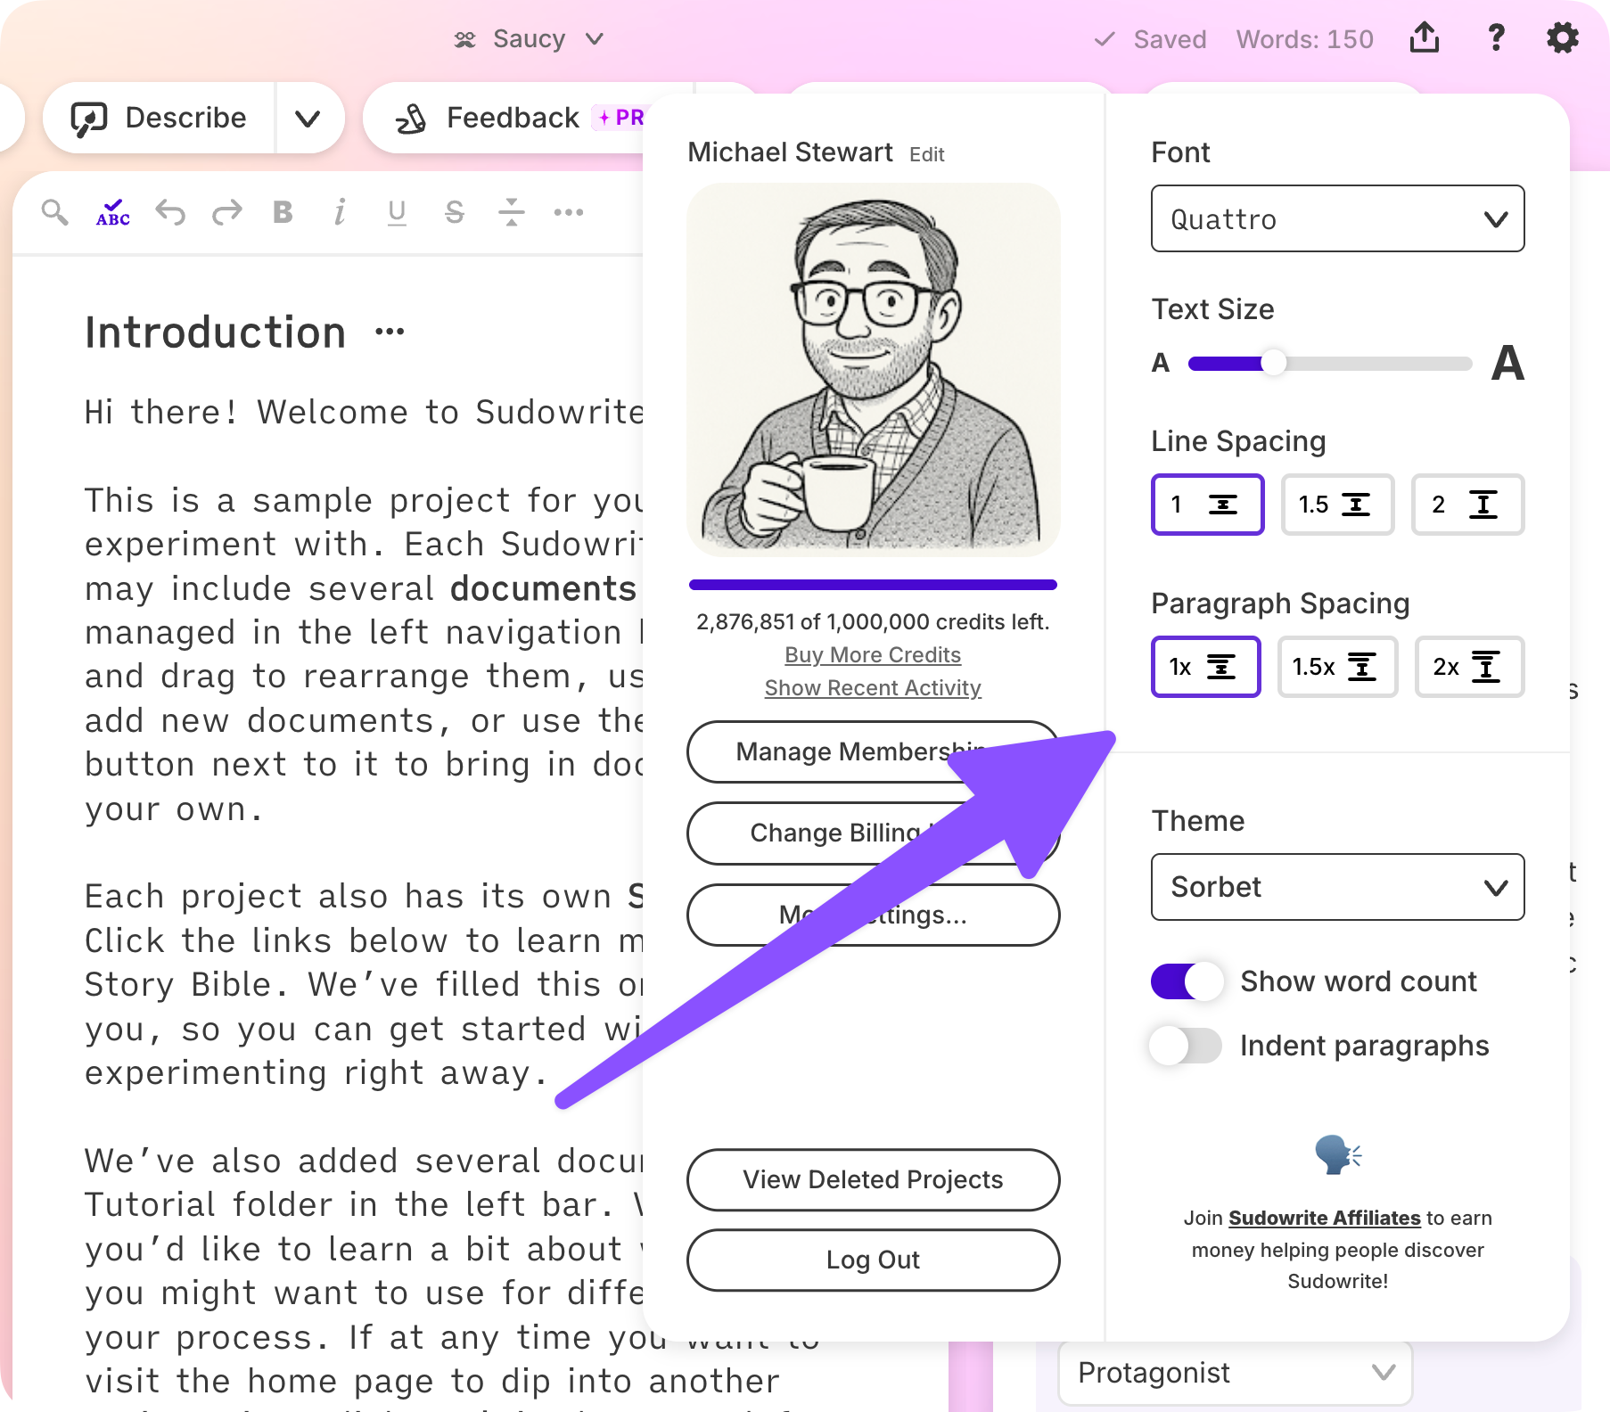Select paragraph spacing 1x
Screen dimensions: 1610x1412
1205,667
